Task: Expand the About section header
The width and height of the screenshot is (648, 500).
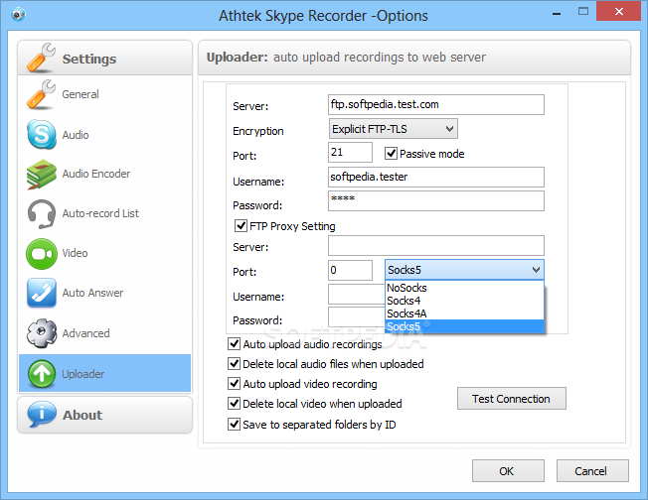Action: [104, 415]
